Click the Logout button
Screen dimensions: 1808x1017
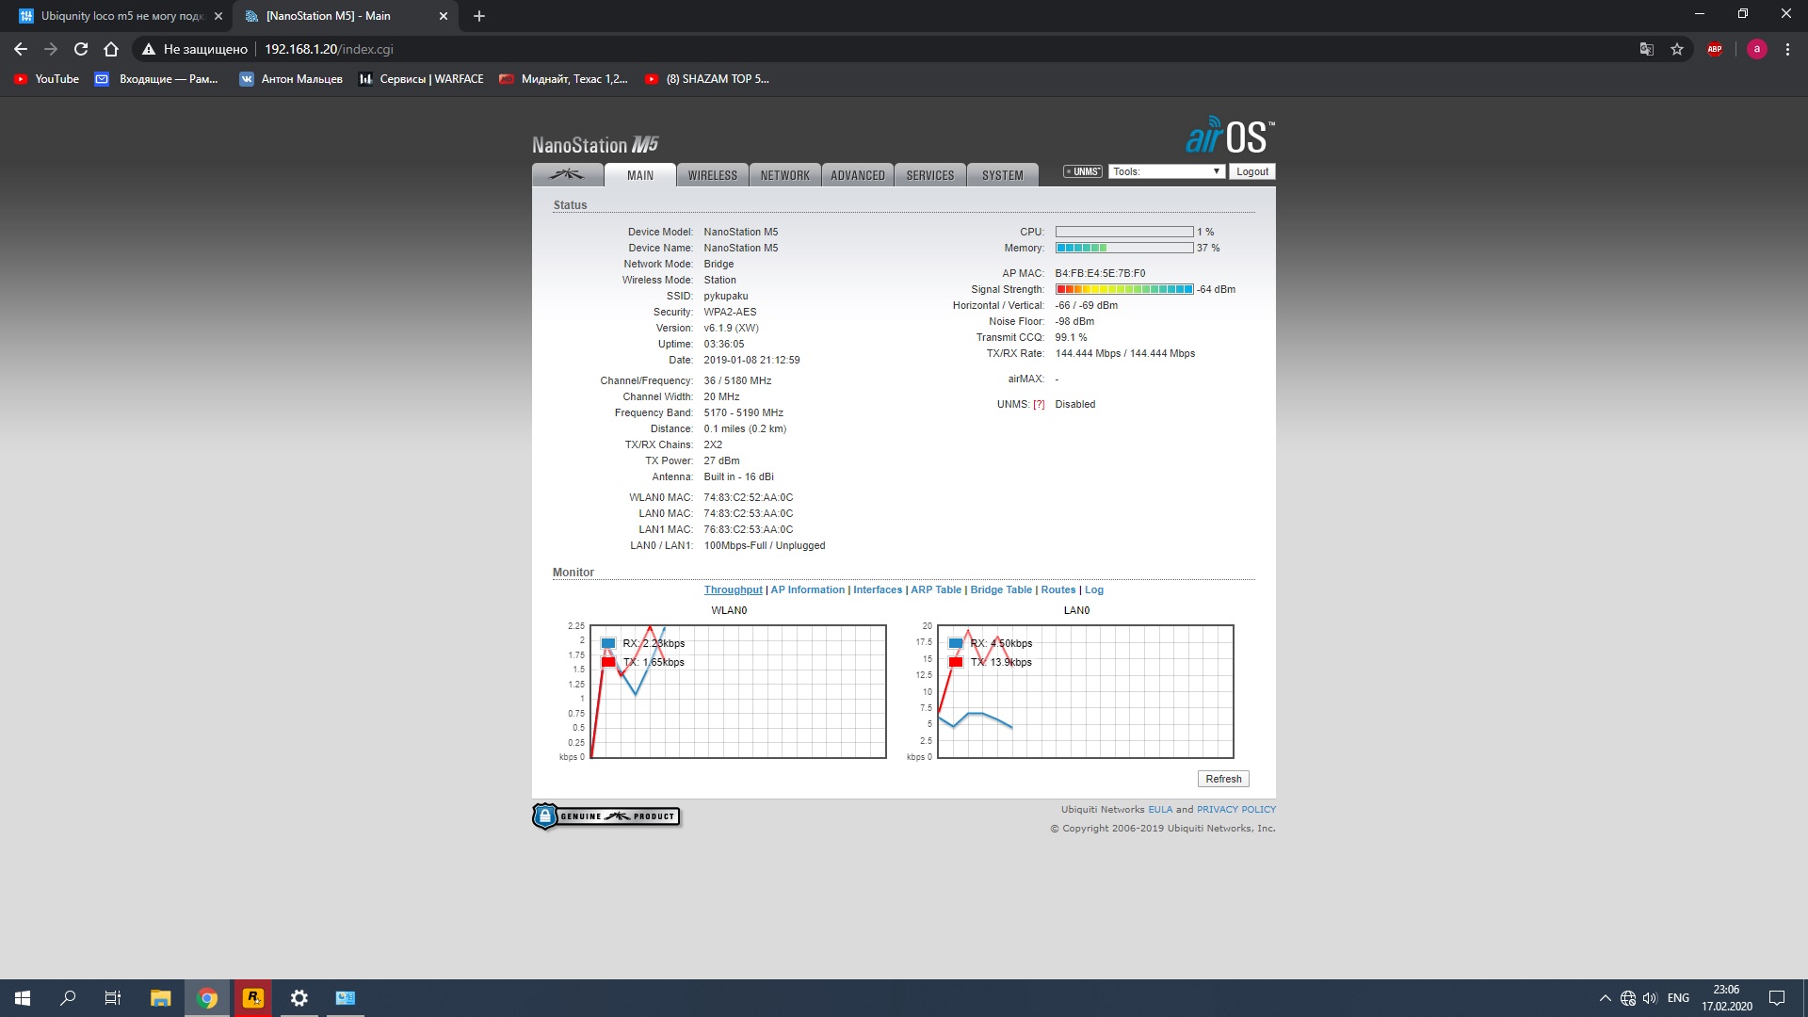click(x=1252, y=171)
